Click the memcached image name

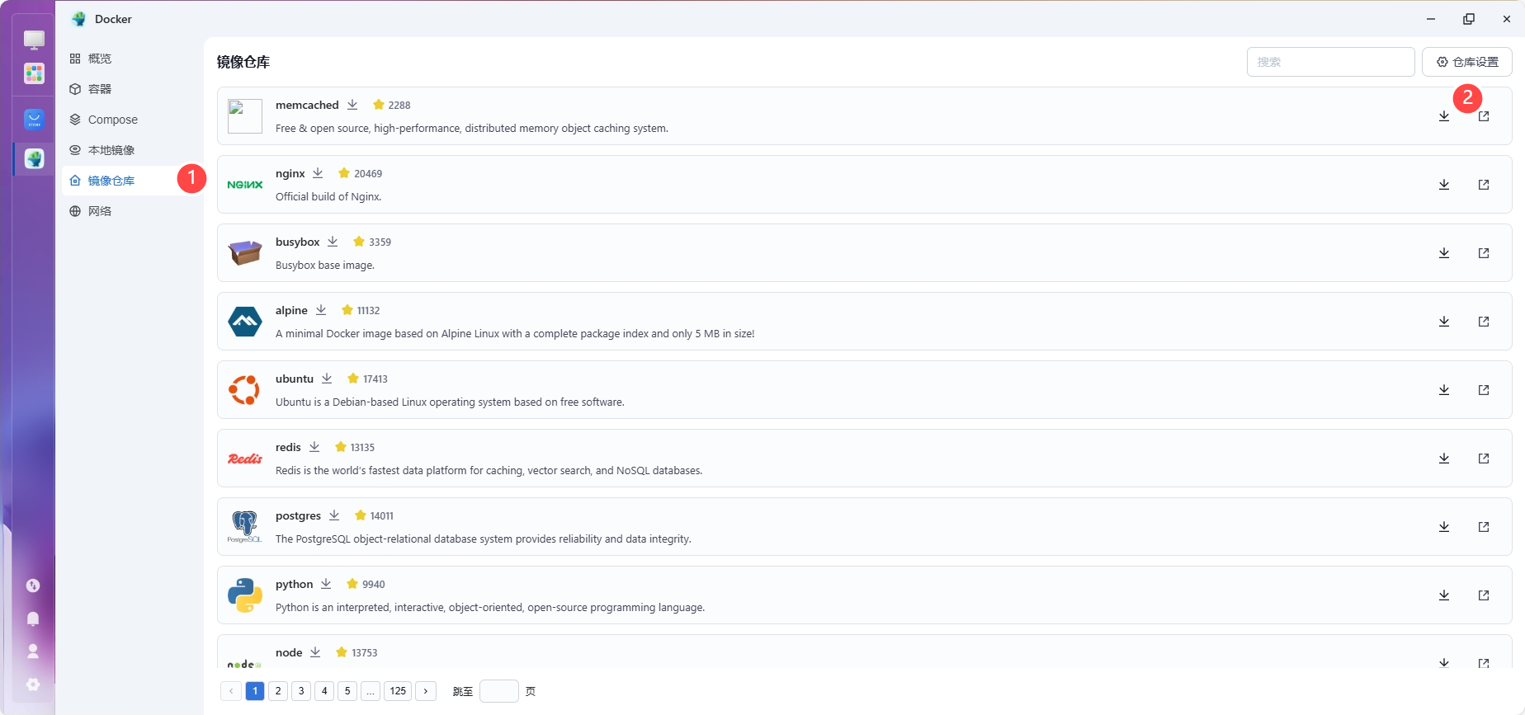click(307, 105)
